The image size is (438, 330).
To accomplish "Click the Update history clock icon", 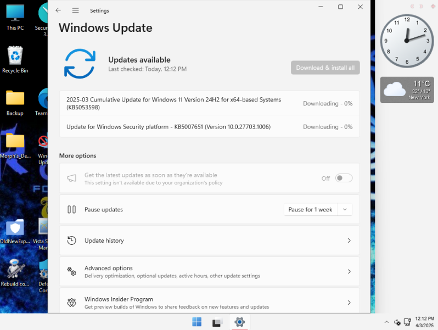I will pos(71,240).
